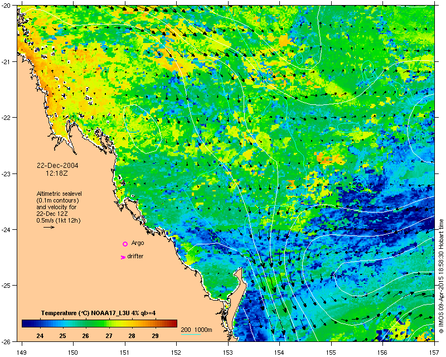446x357 pixels.
Task: Click the 0.5m/s (1kt 12h) caption line
Action: (59, 220)
